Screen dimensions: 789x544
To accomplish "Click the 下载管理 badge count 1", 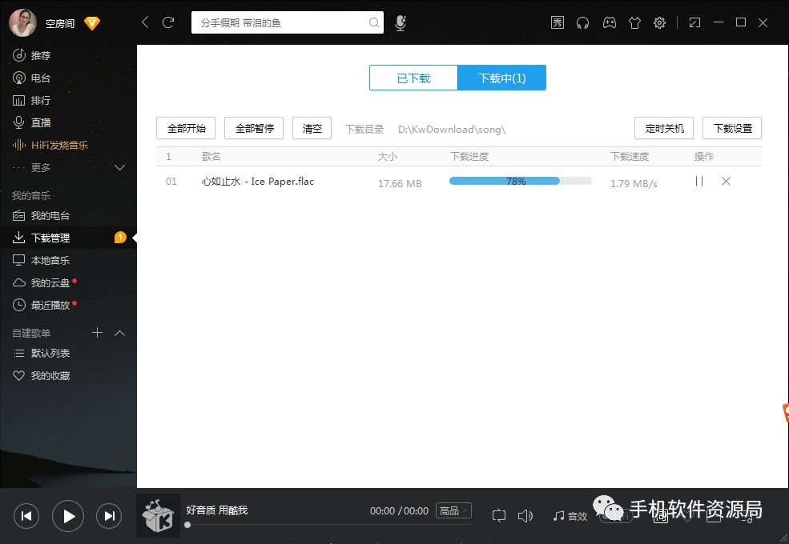I will pyautogui.click(x=120, y=237).
